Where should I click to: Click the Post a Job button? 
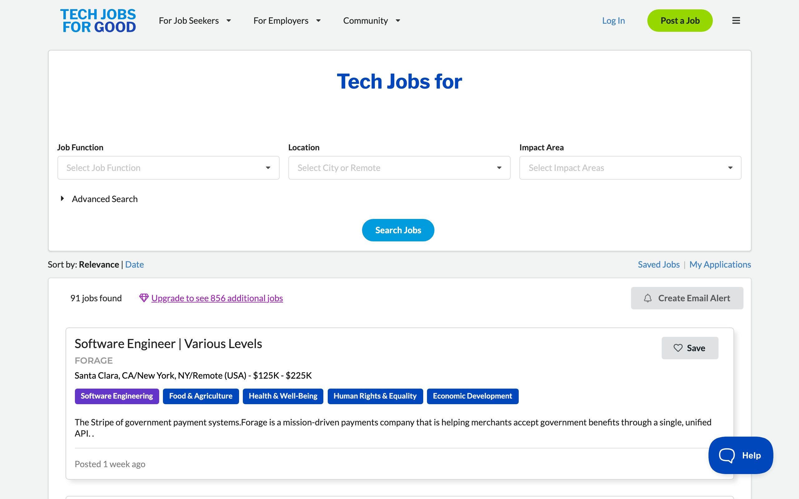click(680, 21)
